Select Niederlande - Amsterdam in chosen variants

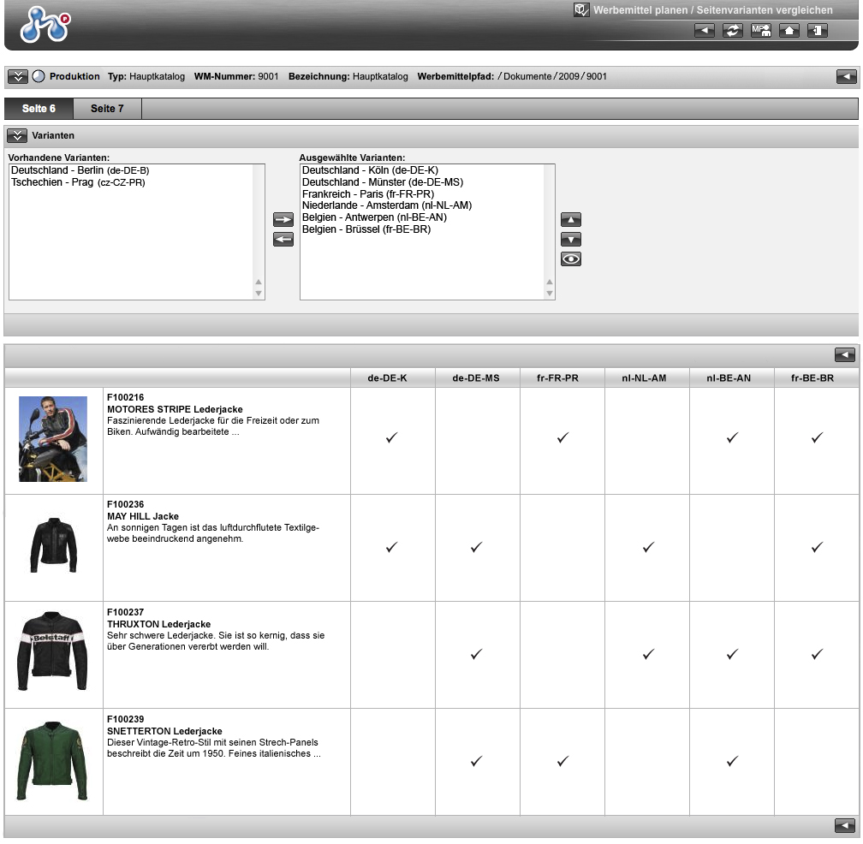[x=387, y=205]
